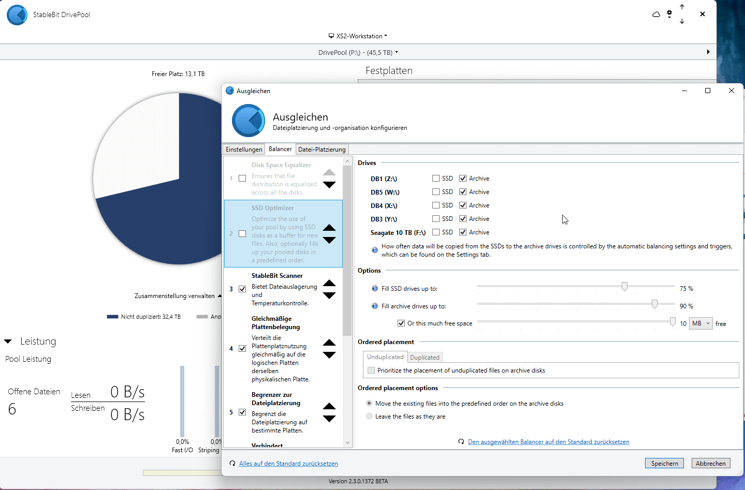
Task: Check SSD for DB3 (Y:\)
Action: point(436,218)
